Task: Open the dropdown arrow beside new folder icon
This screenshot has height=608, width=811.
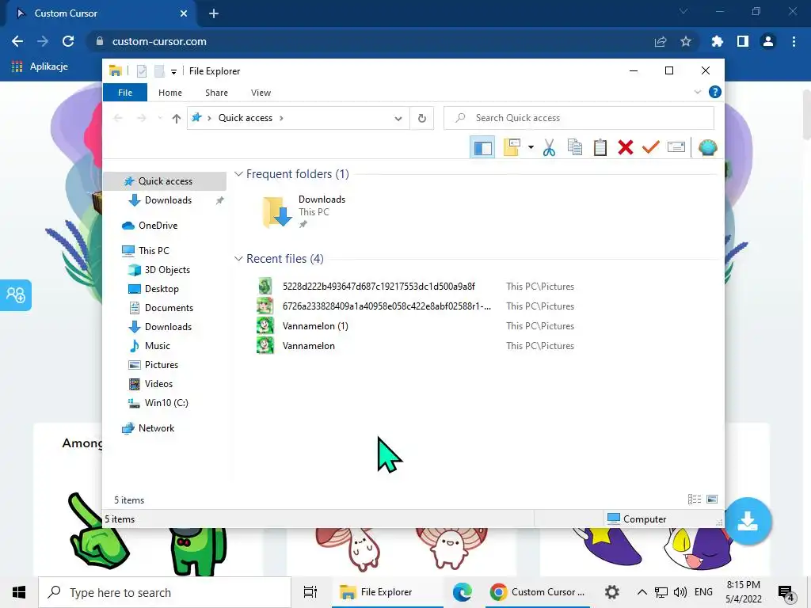Action: [531, 148]
